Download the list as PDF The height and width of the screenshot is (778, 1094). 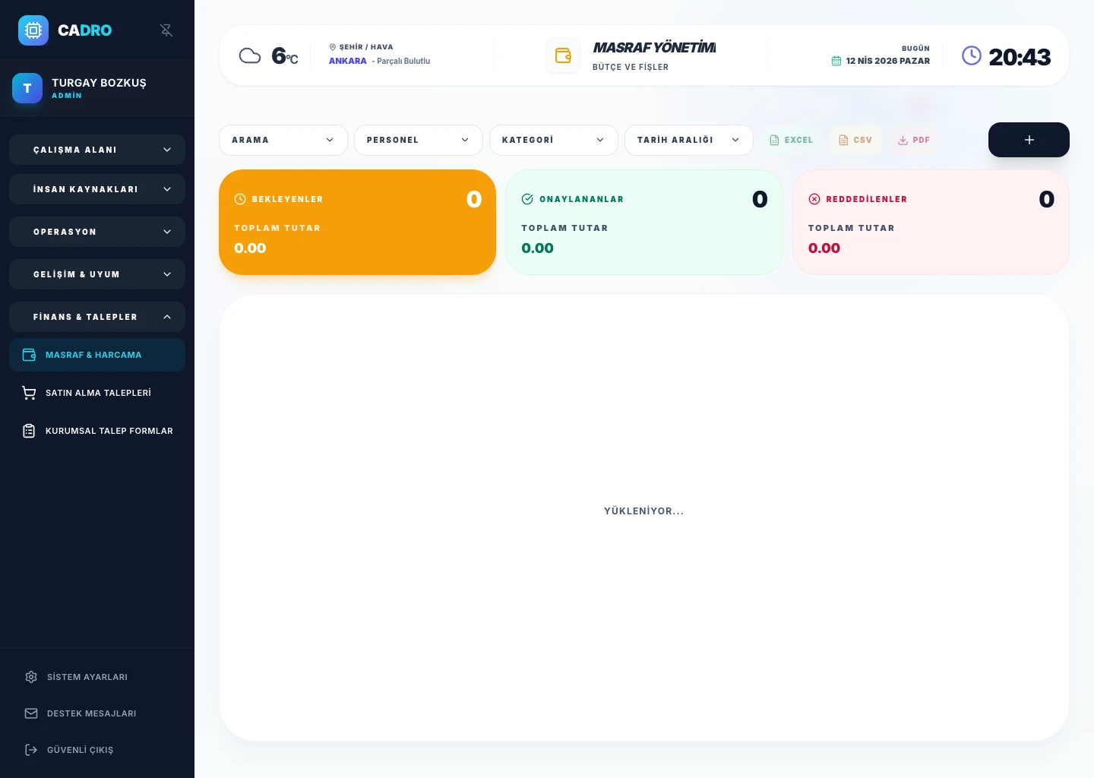coord(914,140)
